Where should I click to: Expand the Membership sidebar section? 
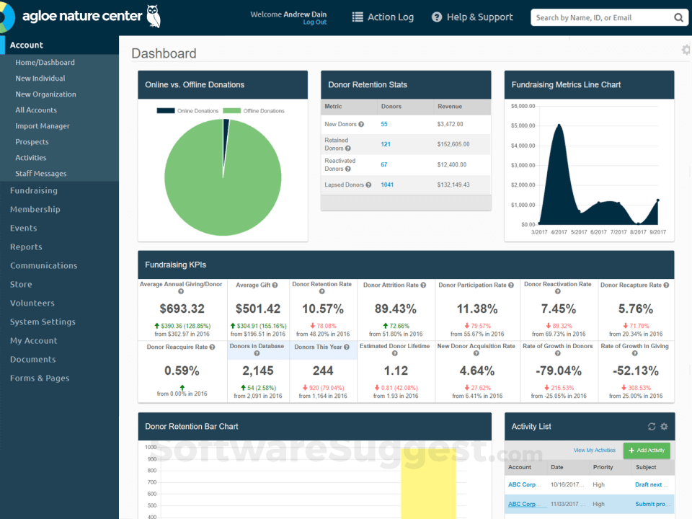pos(35,210)
